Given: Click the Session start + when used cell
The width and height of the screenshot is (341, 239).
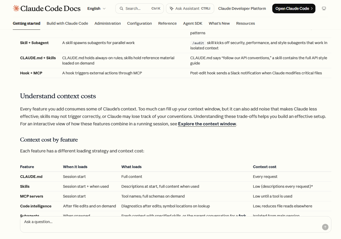Looking at the screenshot, I should tap(86, 186).
